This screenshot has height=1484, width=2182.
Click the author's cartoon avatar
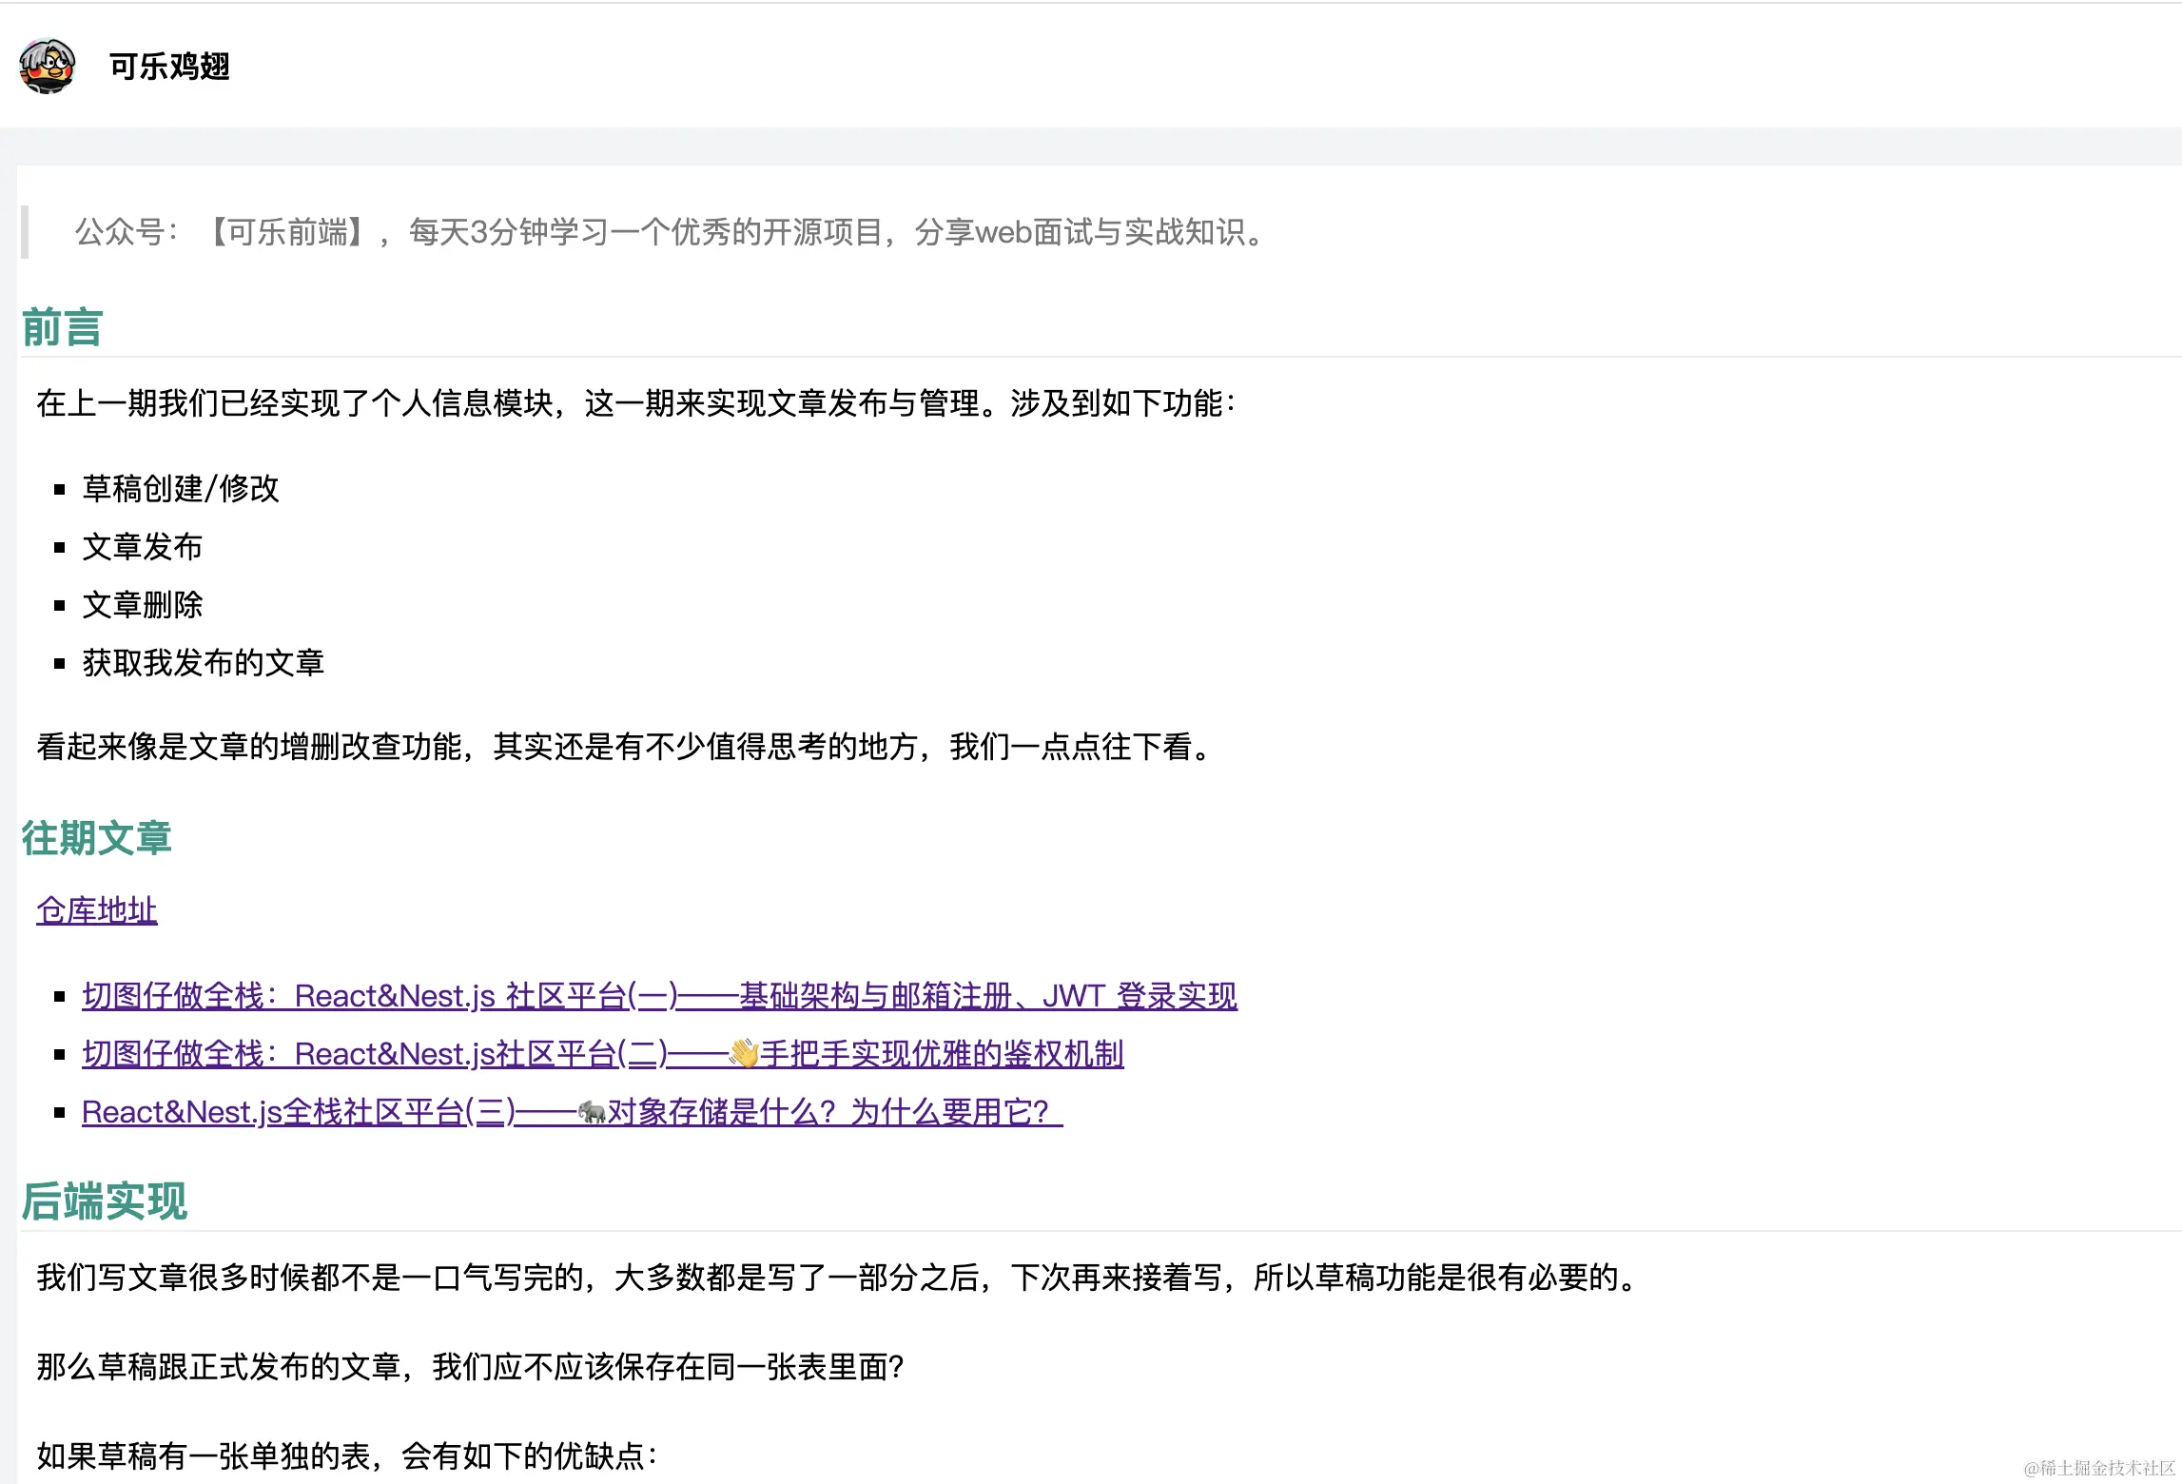pos(47,66)
